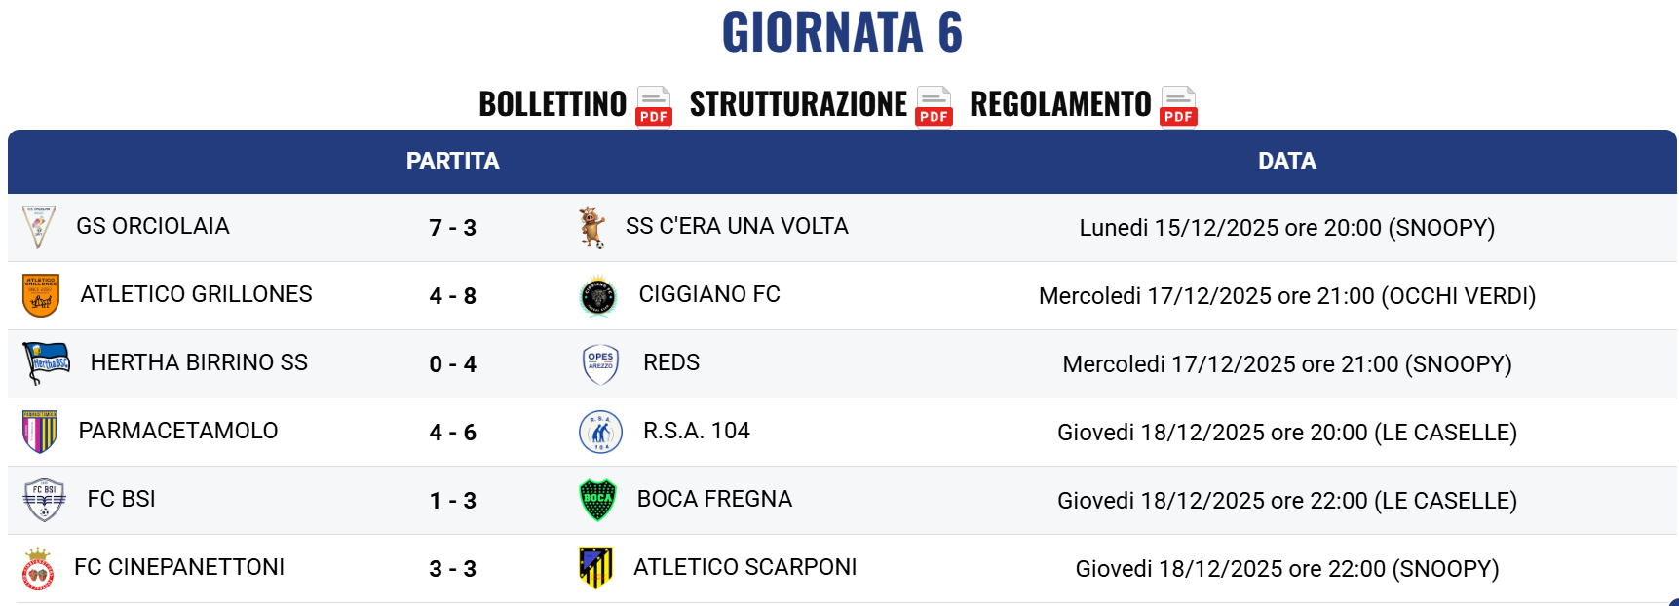Click the Parmacetamolo striped shield logo
The width and height of the screenshot is (1679, 606).
click(40, 432)
